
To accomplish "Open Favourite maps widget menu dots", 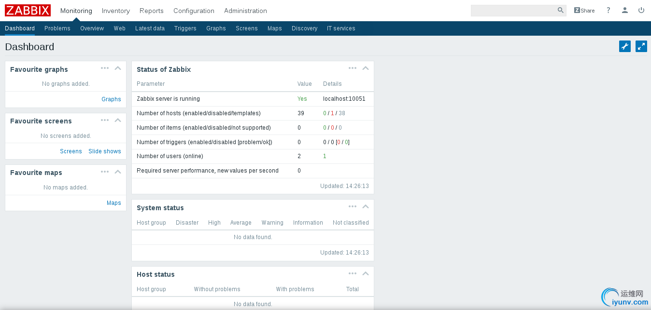I will (x=105, y=171).
